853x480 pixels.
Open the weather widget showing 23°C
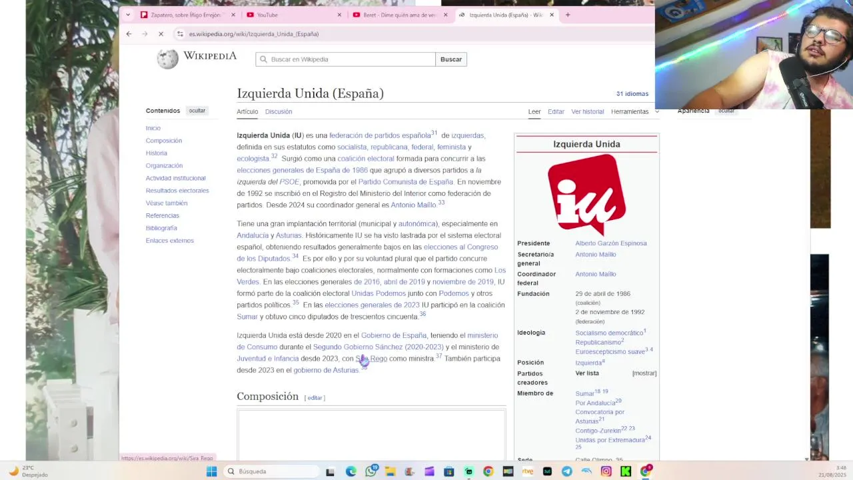27,471
